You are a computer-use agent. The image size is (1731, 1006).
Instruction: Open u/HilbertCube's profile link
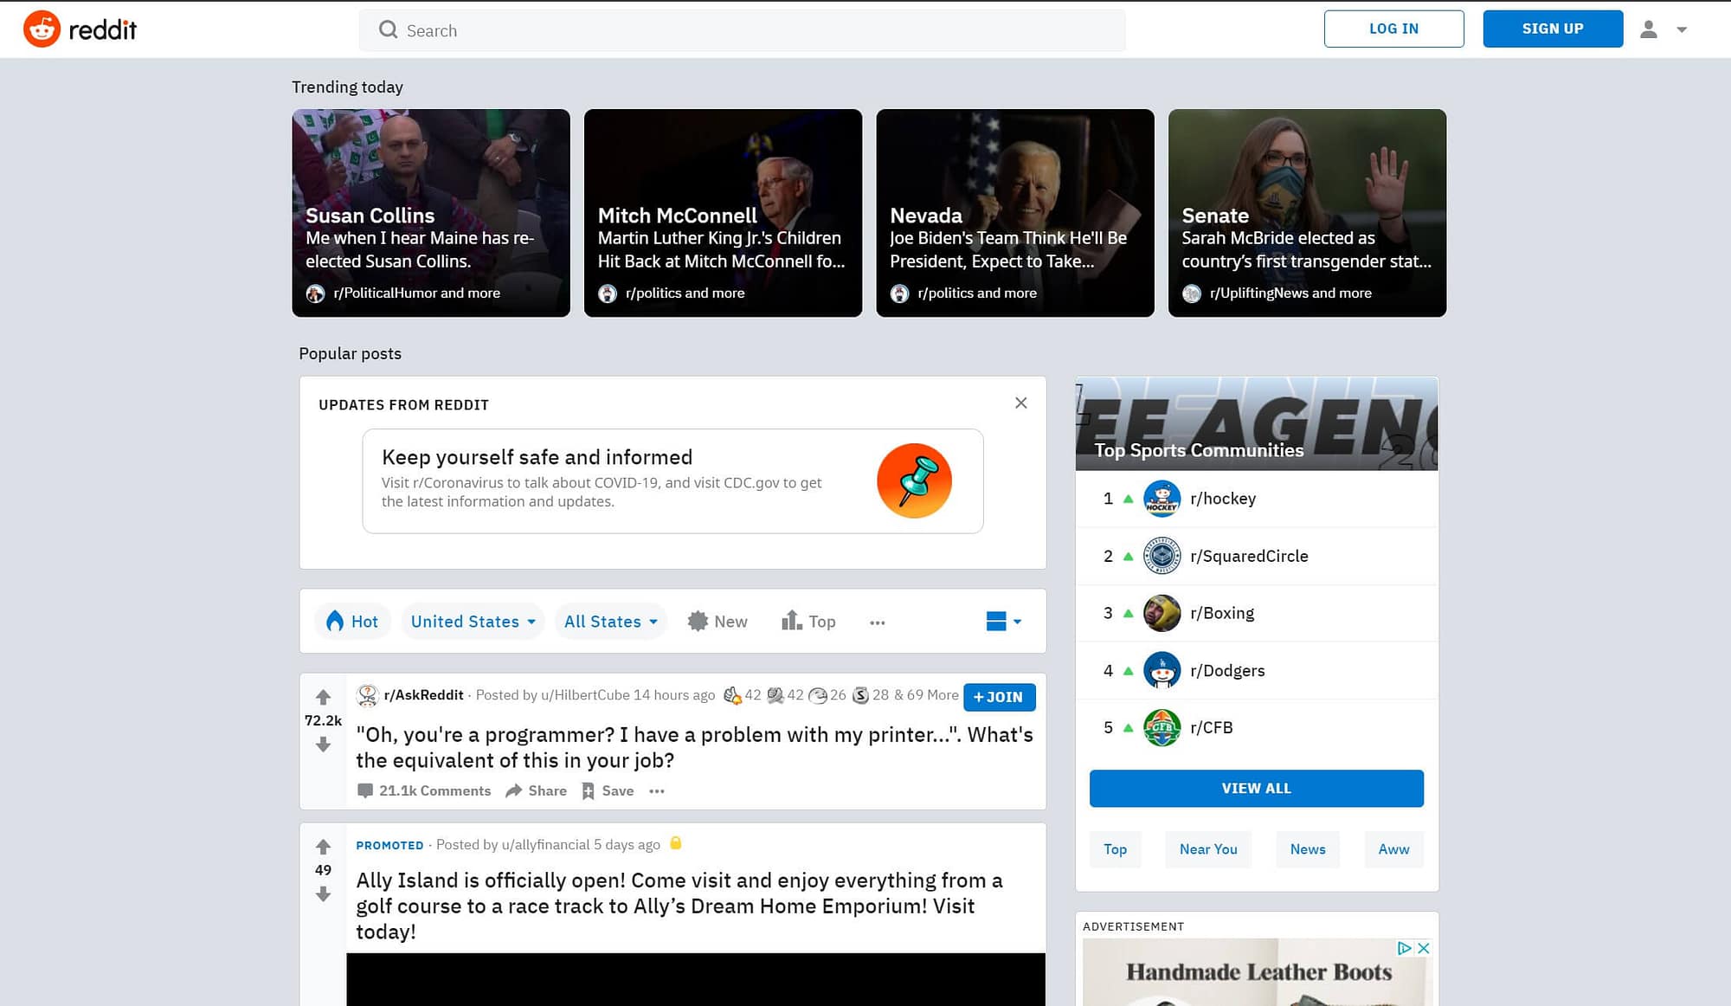pyautogui.click(x=584, y=695)
